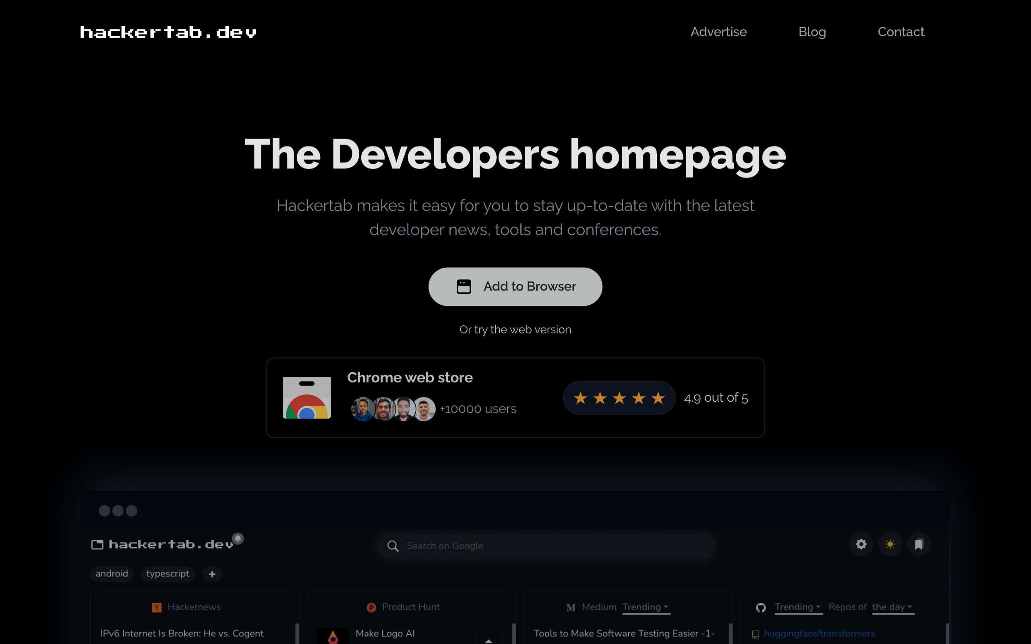Open the Make Logo AI item

385,634
